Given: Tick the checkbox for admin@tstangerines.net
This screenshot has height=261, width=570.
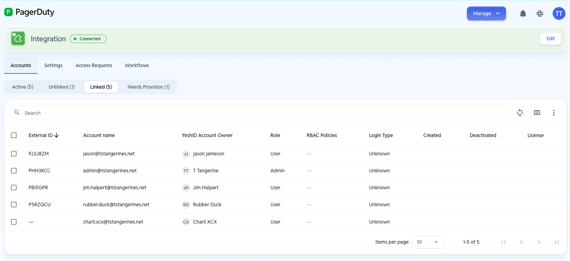Looking at the screenshot, I should [14, 171].
